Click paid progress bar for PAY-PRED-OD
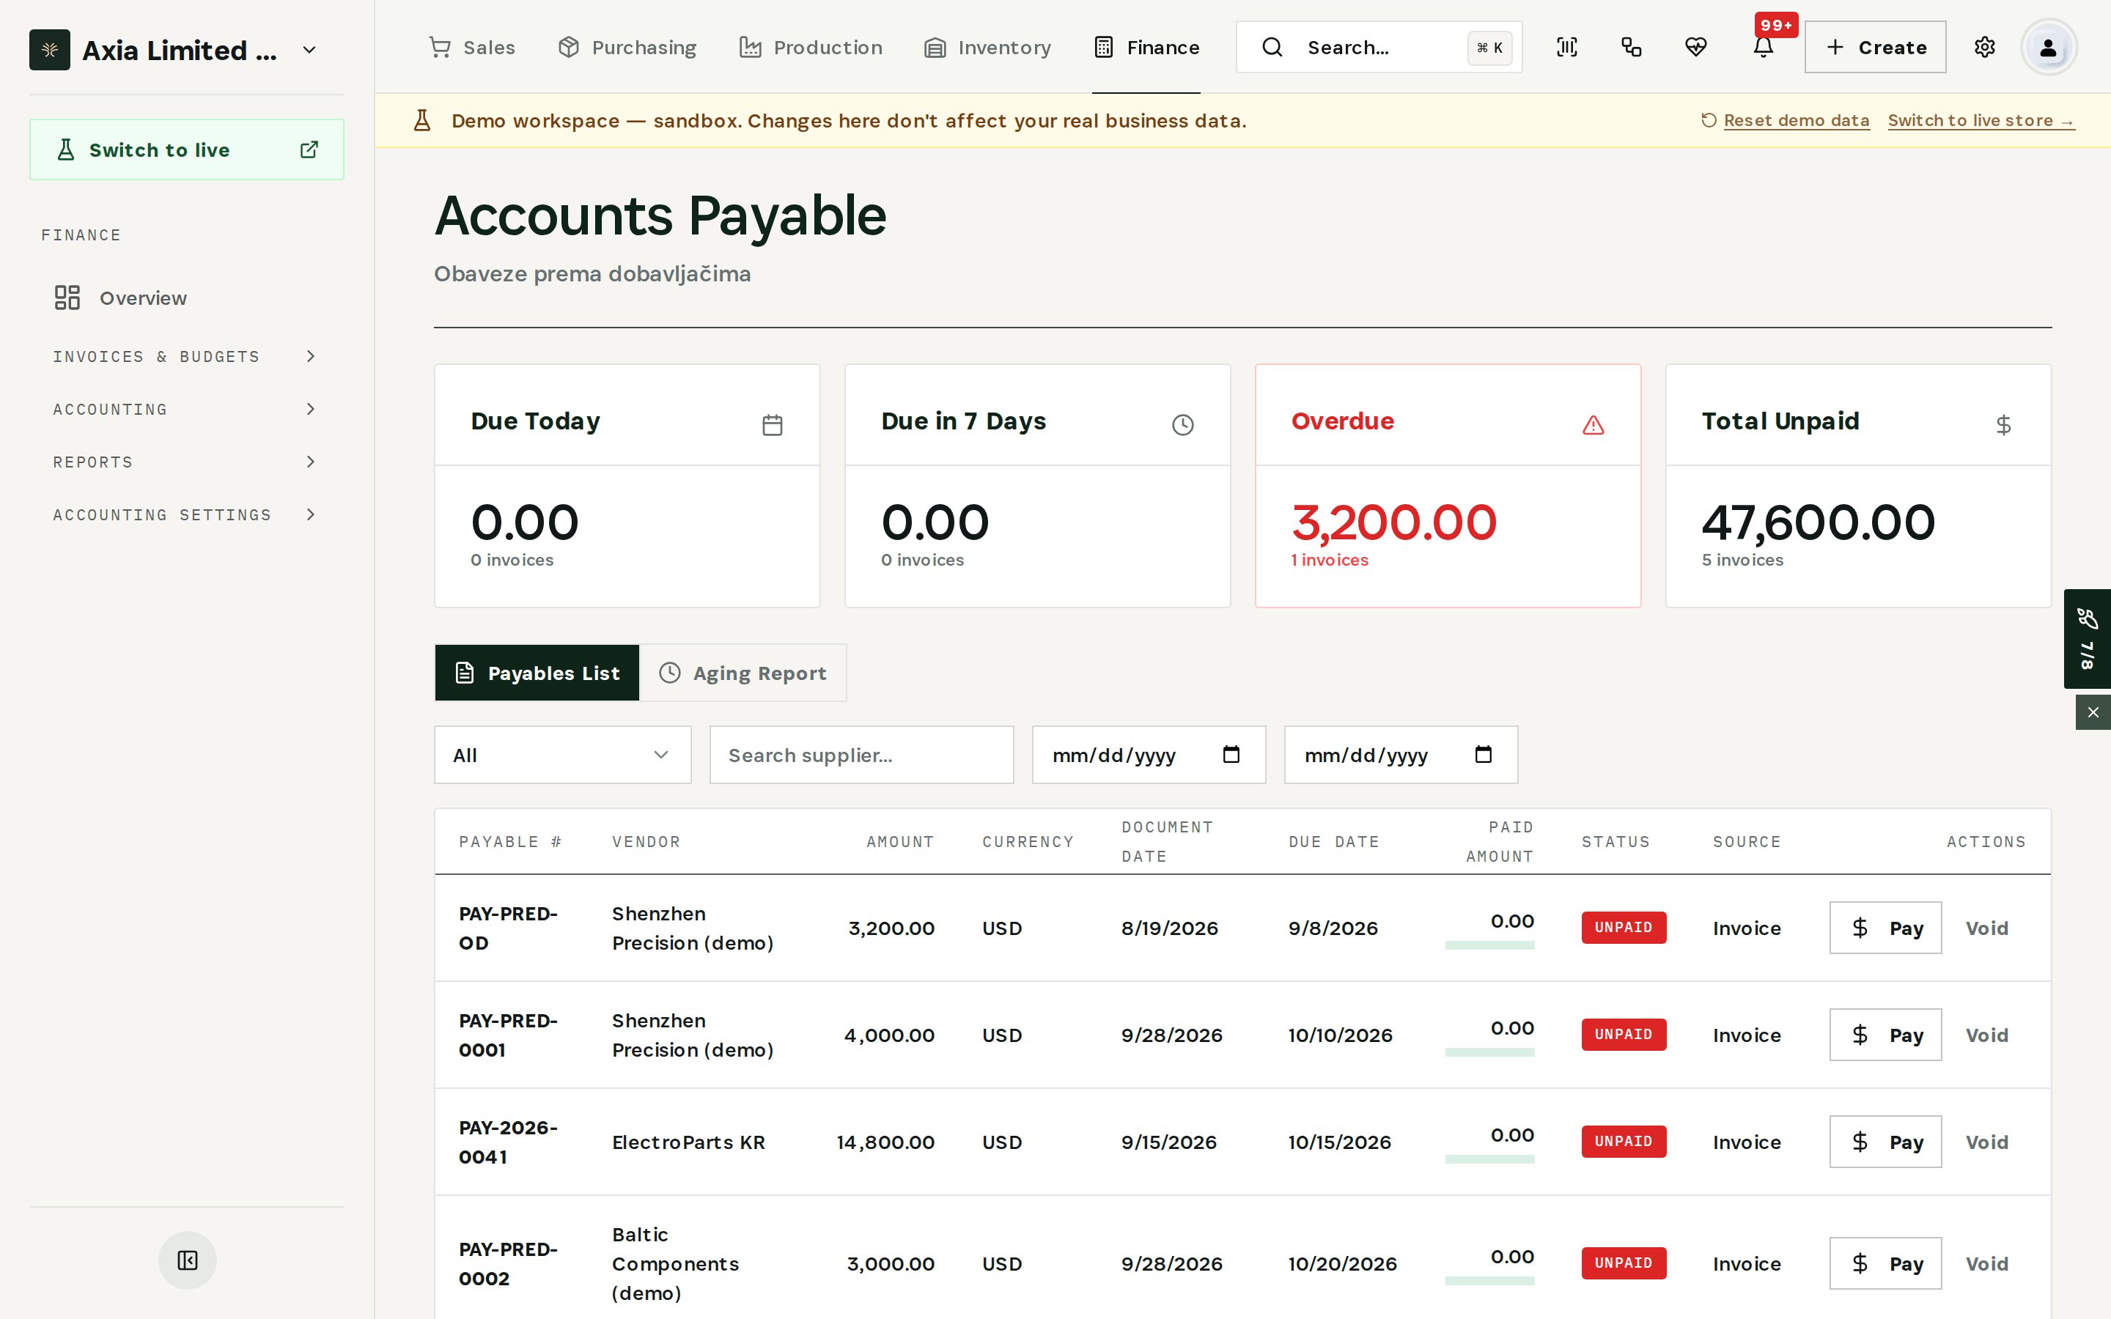Viewport: 2111px width, 1319px height. coord(1489,945)
